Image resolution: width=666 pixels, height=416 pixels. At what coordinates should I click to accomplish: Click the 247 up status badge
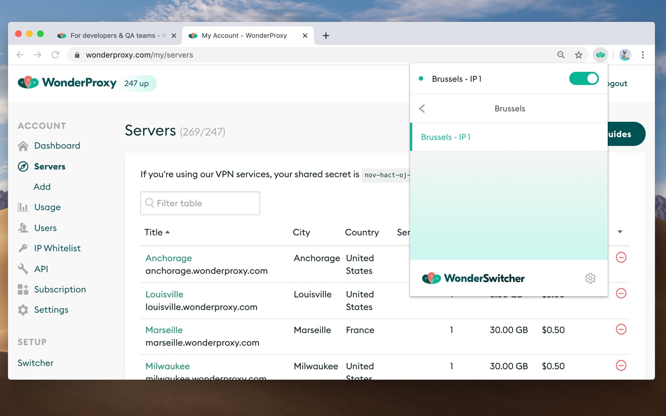137,83
